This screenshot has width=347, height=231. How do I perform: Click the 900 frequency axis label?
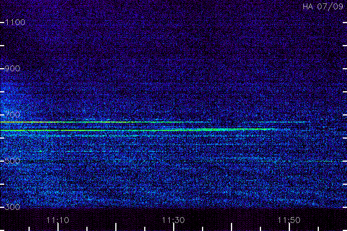pos(13,69)
